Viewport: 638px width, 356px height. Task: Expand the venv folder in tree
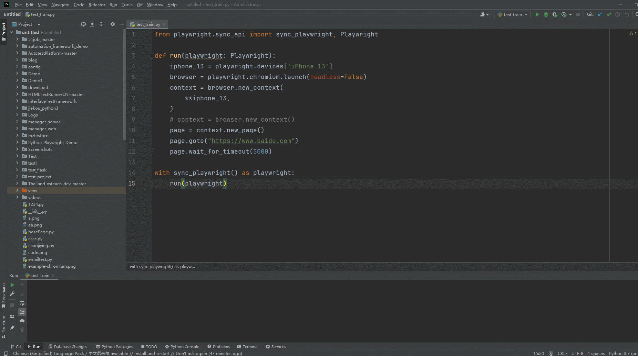(17, 190)
